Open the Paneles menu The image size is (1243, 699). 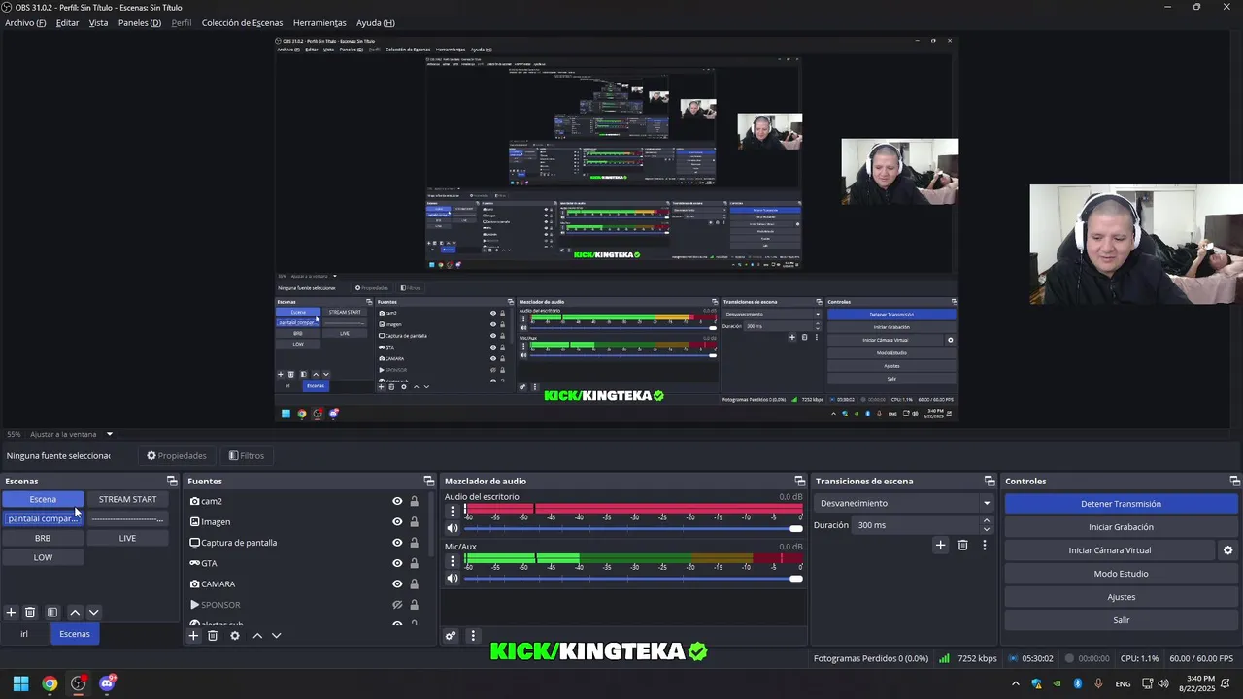[x=139, y=22]
